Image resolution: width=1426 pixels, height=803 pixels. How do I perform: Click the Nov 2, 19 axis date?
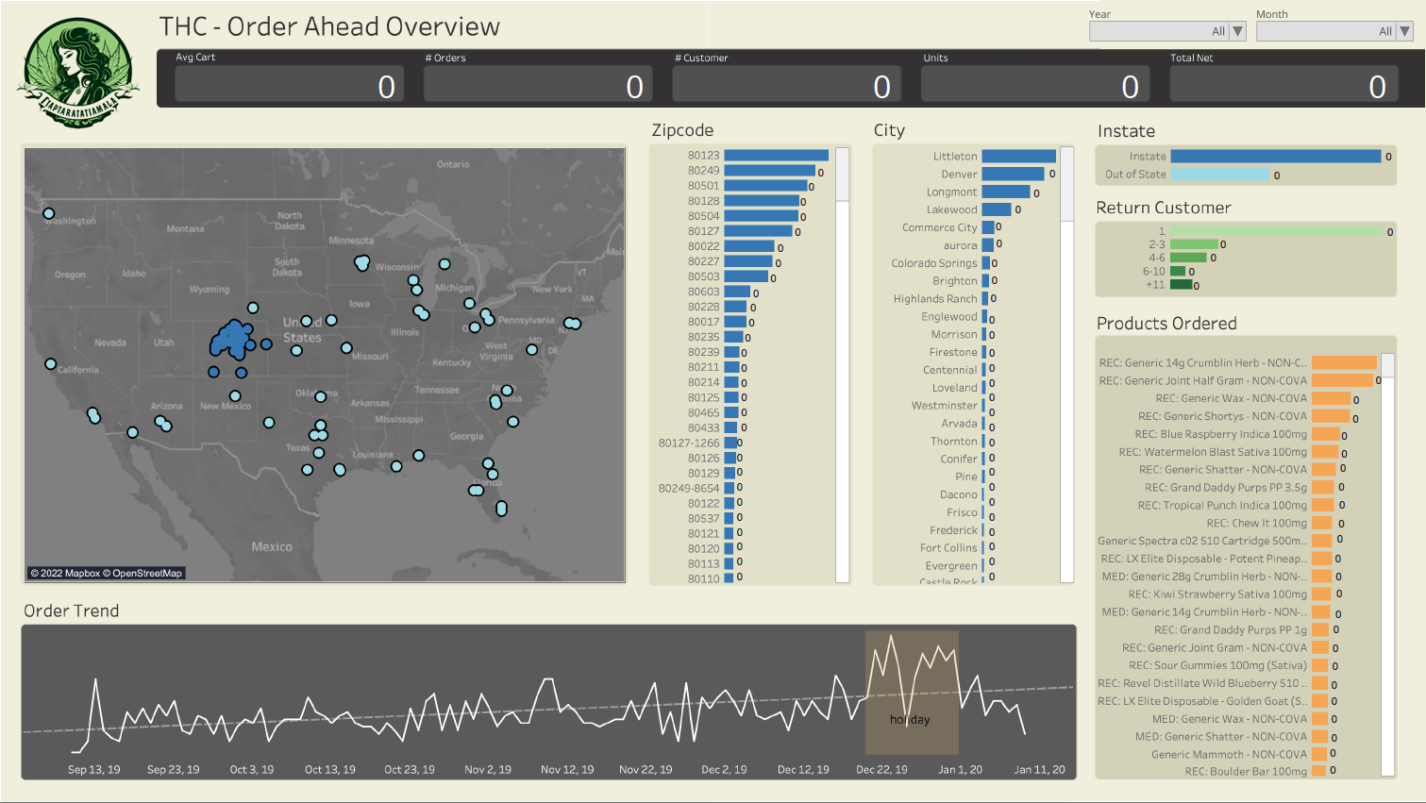(x=488, y=770)
